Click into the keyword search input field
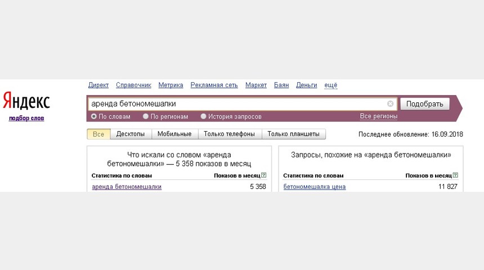Image resolution: width=484 pixels, height=270 pixels. (x=237, y=103)
